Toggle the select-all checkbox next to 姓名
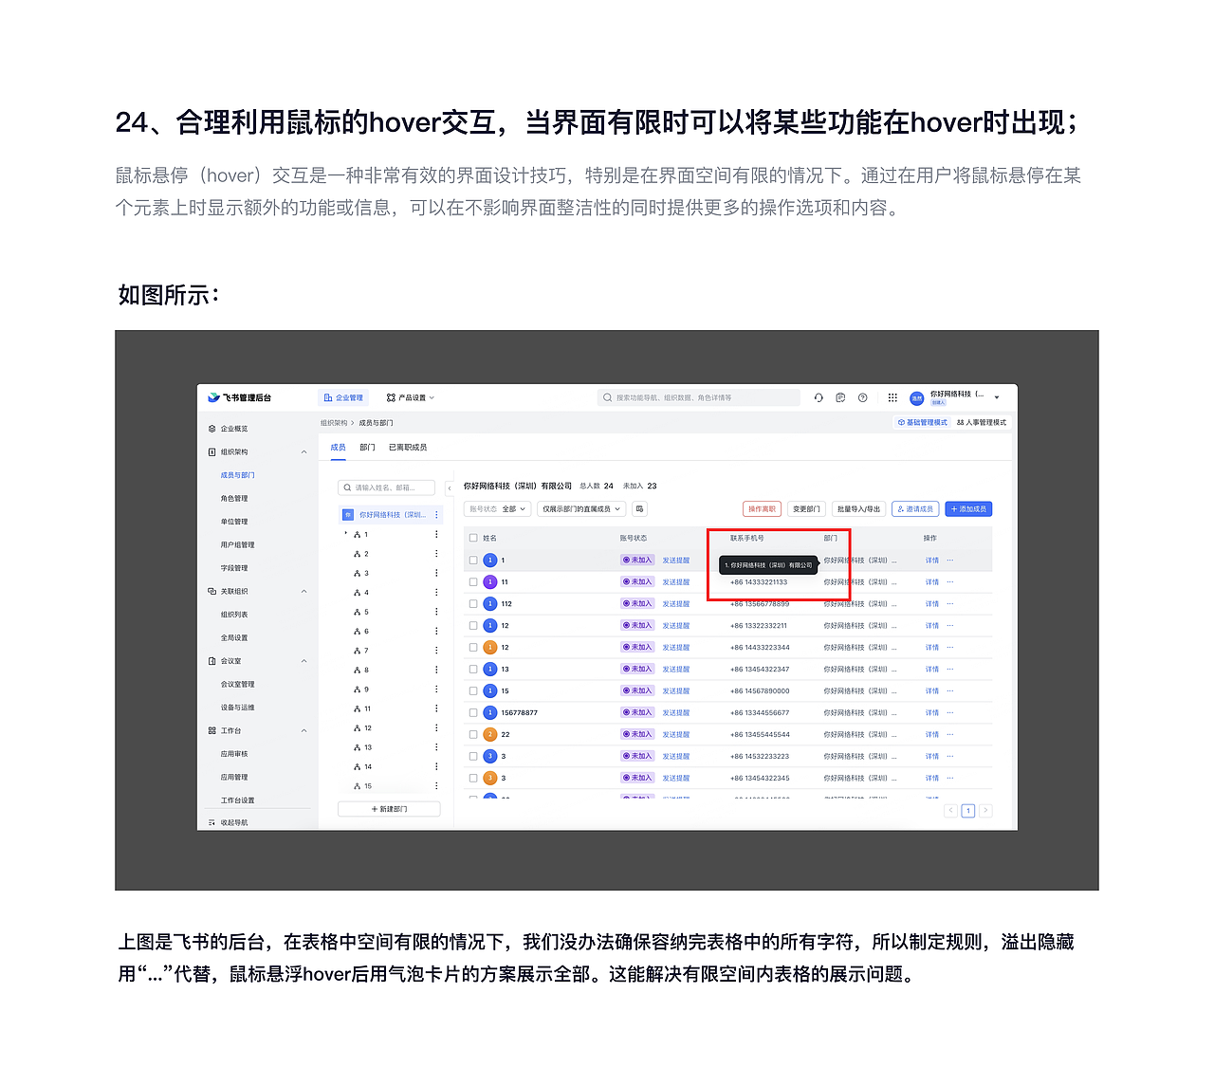This screenshot has height=1085, width=1214. point(473,538)
